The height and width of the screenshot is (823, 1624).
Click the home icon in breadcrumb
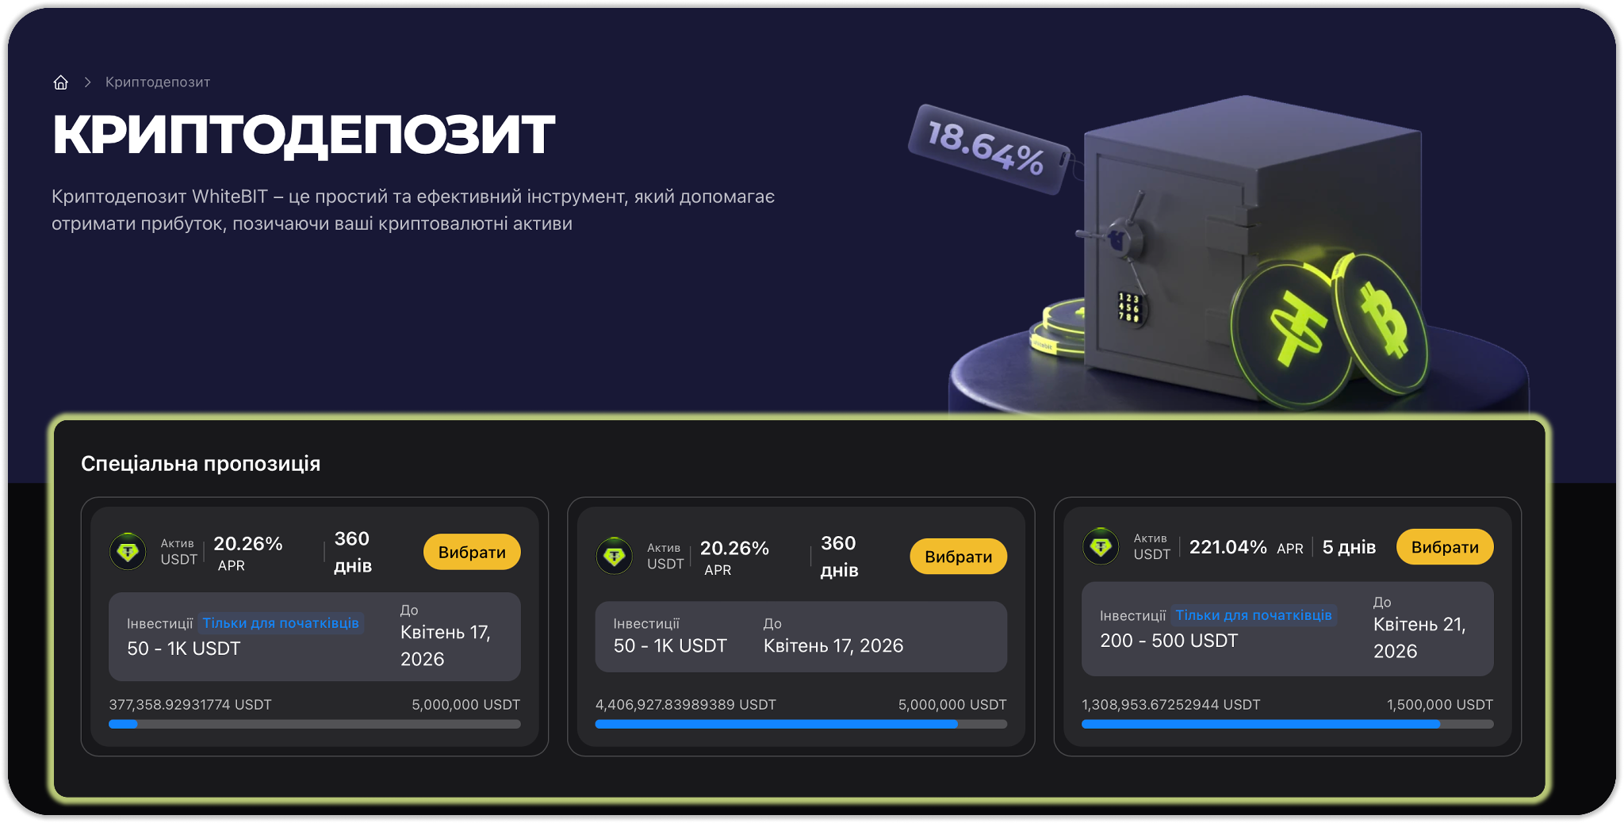coord(61,82)
